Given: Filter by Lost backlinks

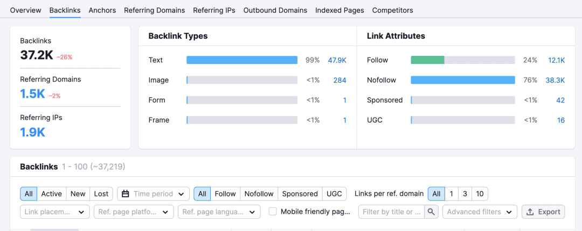Looking at the screenshot, I should [x=101, y=194].
